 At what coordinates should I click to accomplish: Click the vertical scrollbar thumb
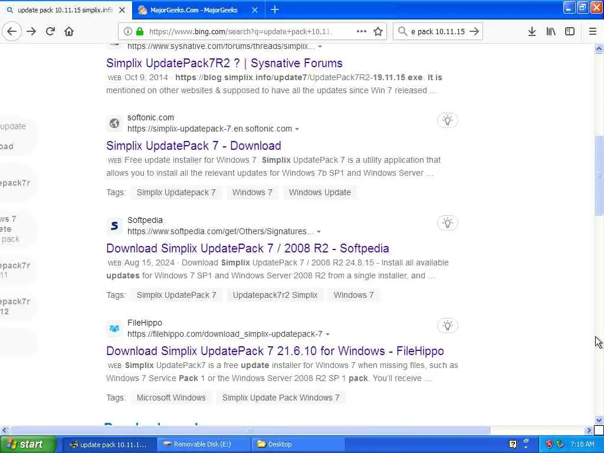point(599,175)
